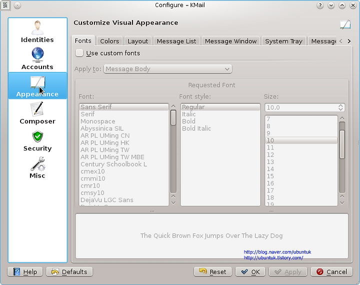The height and width of the screenshot is (285, 360).
Task: Click the Cancel button
Action: [x=331, y=271]
